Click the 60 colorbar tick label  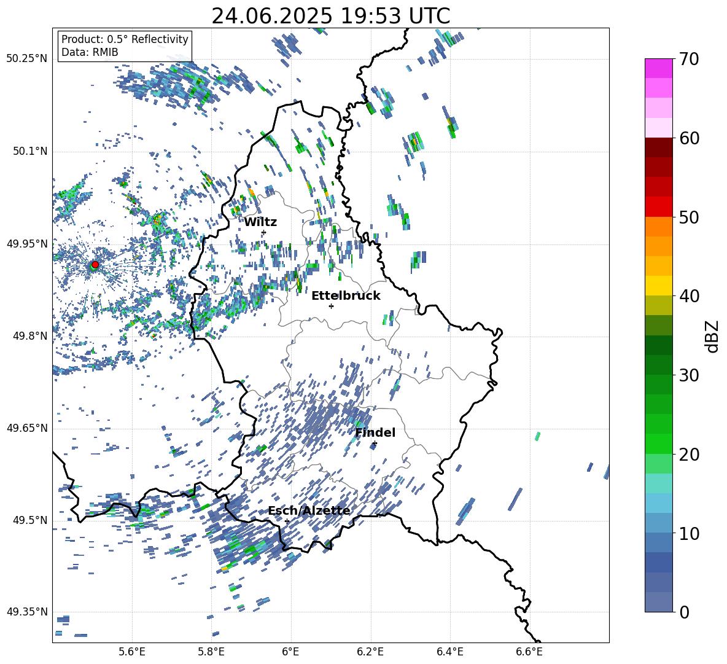coord(689,138)
